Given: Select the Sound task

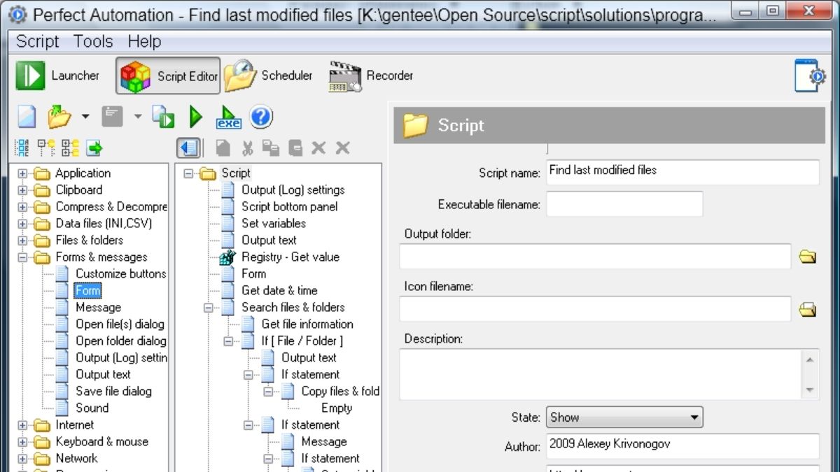Looking at the screenshot, I should click(x=92, y=408).
